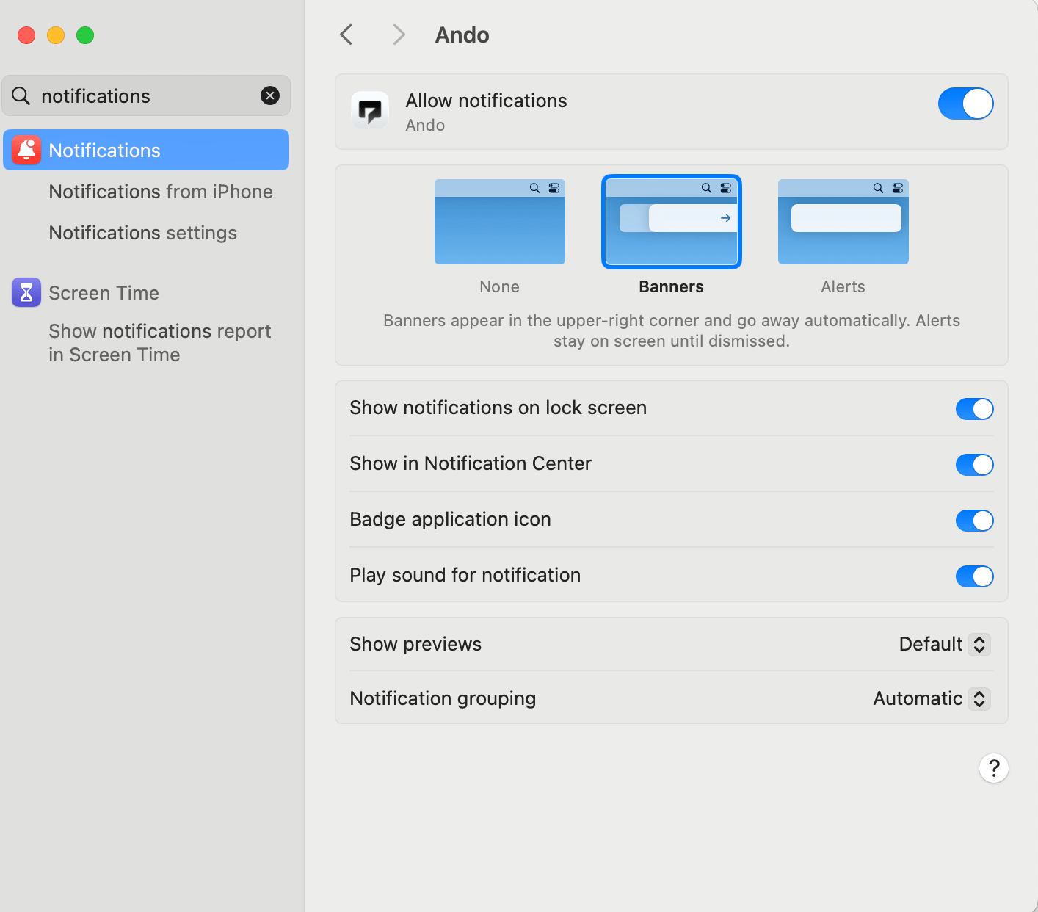Toggle Show in Notification Center
Image resolution: width=1038 pixels, height=912 pixels.
[975, 465]
